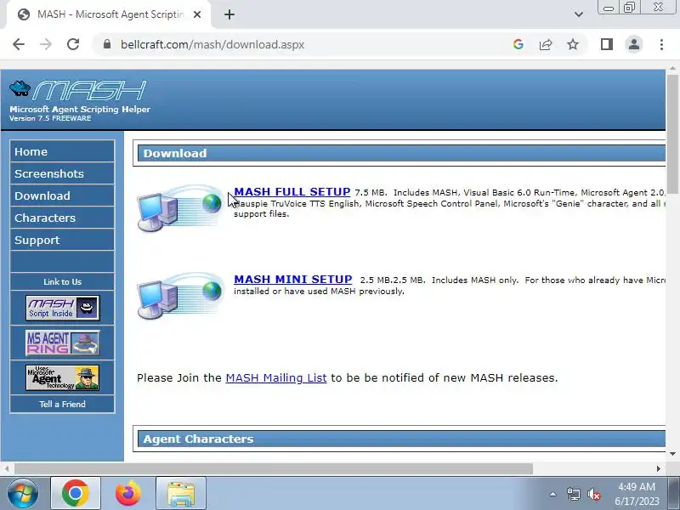Click the padlock site info icon
Image resolution: width=680 pixels, height=510 pixels.
pos(107,44)
